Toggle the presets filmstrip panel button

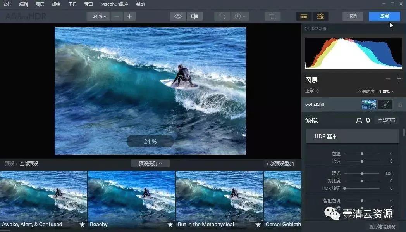[304, 16]
